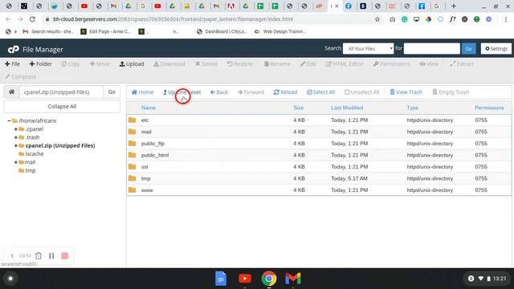514x289 pixels.
Task: Unselect All files
Action: 361,92
